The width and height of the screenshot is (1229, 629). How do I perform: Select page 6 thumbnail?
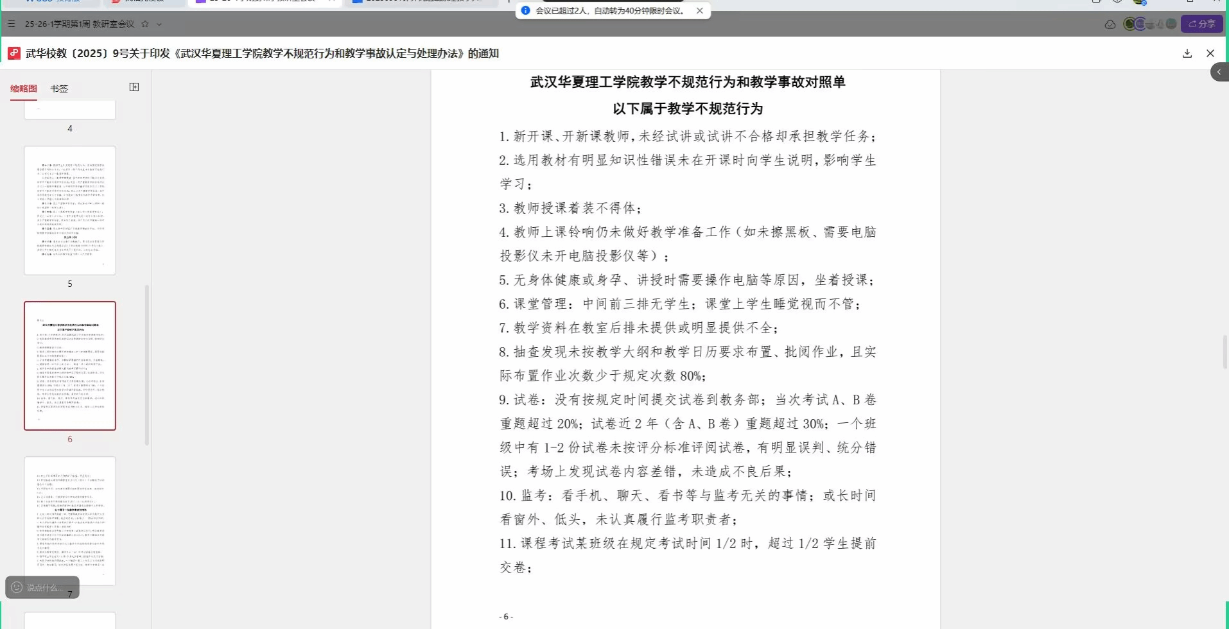click(70, 366)
